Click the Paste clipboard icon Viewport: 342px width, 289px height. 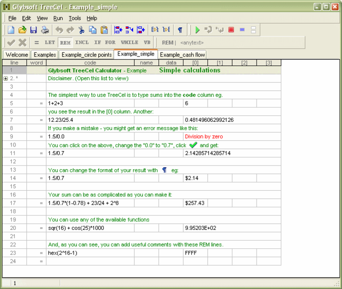(x=104, y=30)
